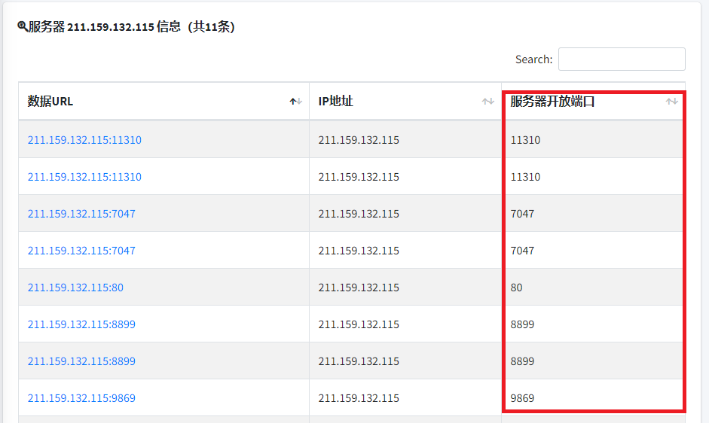709x423 pixels.
Task: Focus the Search input field
Action: 622,59
